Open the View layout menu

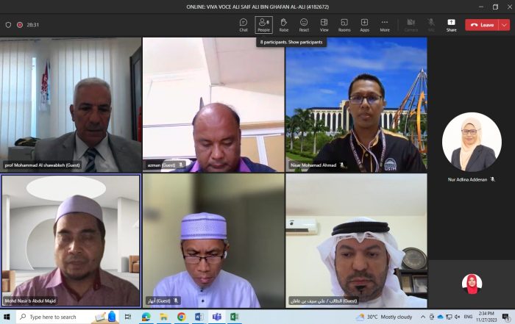324,24
